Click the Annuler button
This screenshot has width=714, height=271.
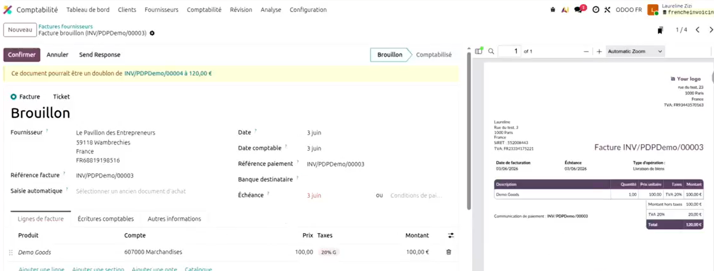coord(57,55)
